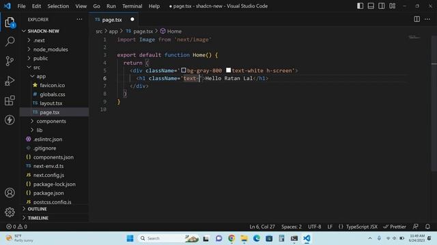The height and width of the screenshot is (245, 437).
Task: Click Ln 6, Col 27 in status bar
Action: (x=262, y=227)
